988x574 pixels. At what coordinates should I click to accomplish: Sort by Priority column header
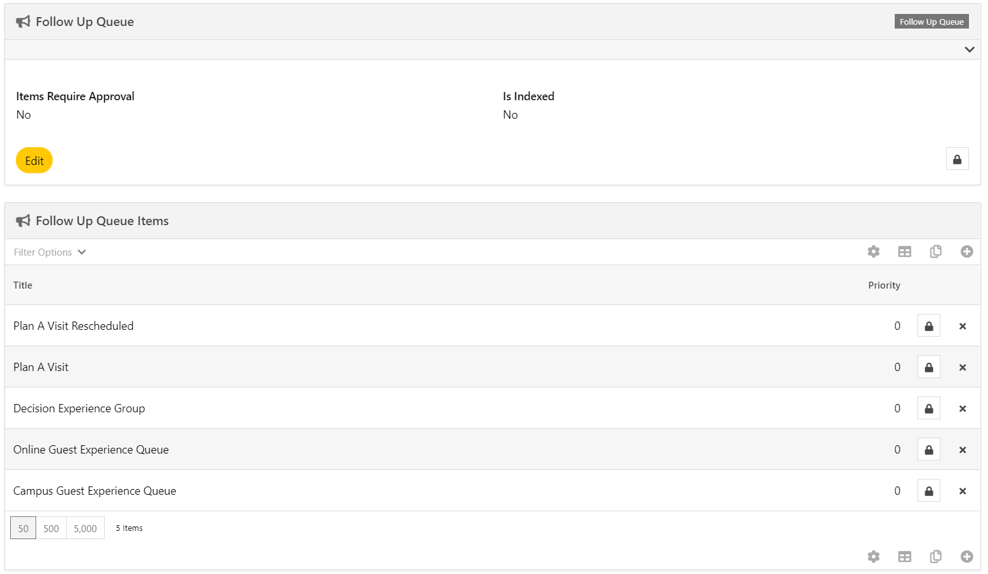click(x=884, y=285)
